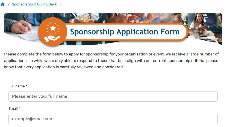Viewport: 227px width, 127px height.
Task: Click the red asterisk beside Full name
Action: (26, 86)
